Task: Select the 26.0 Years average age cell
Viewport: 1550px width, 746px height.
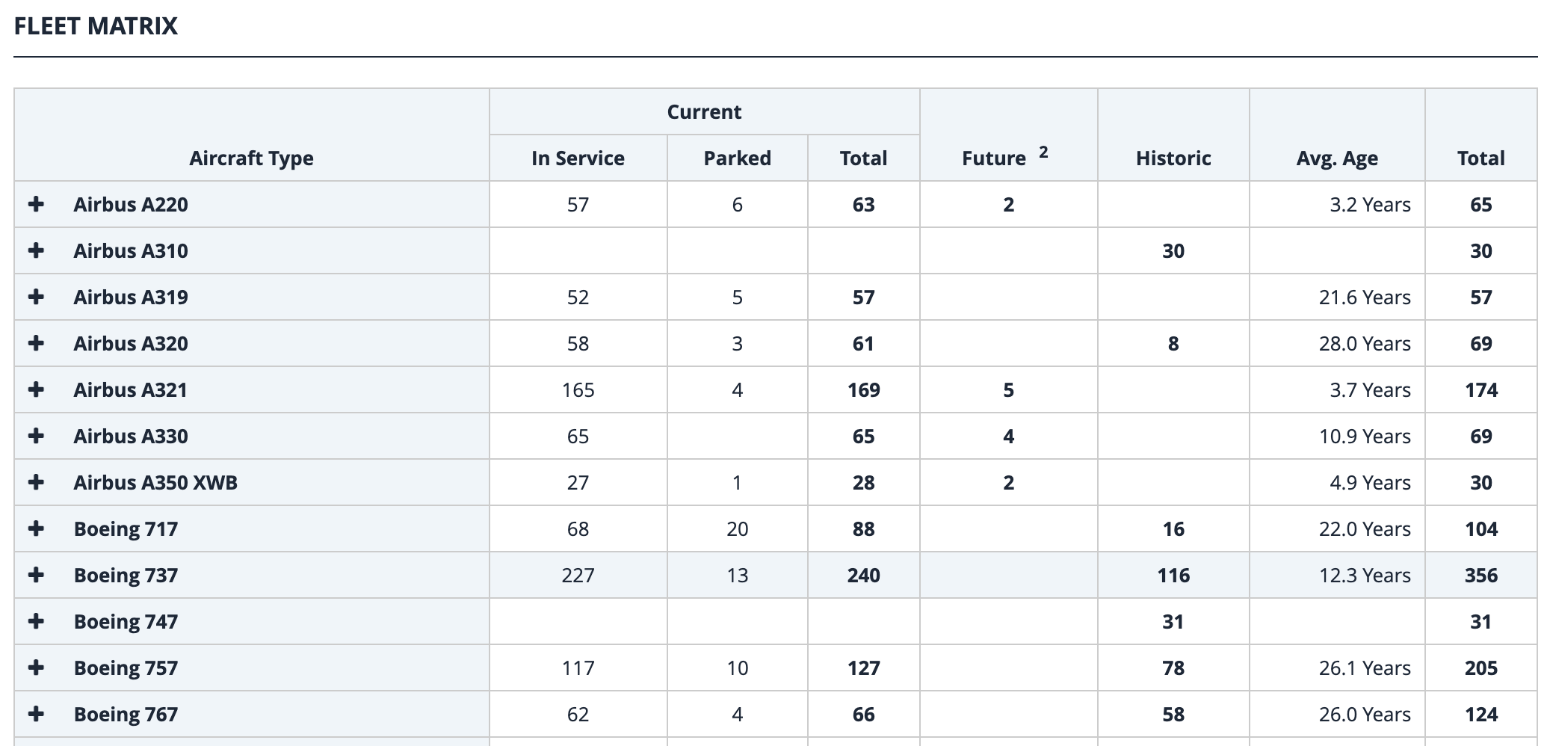Action: (1337, 715)
